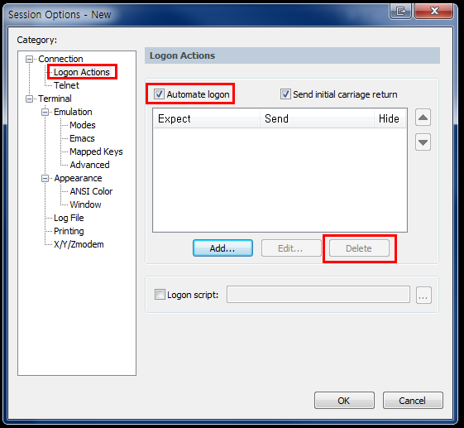Collapse the Emulation tree node
Viewport: 464px width, 428px height.
coord(45,112)
